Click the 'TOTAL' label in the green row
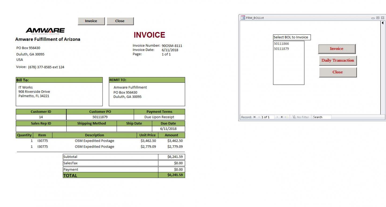 pyautogui.click(x=70, y=175)
